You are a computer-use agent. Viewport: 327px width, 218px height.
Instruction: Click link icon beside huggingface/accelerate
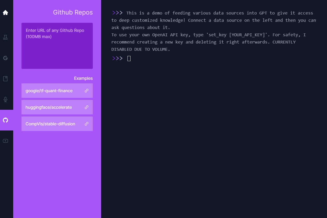(x=87, y=107)
